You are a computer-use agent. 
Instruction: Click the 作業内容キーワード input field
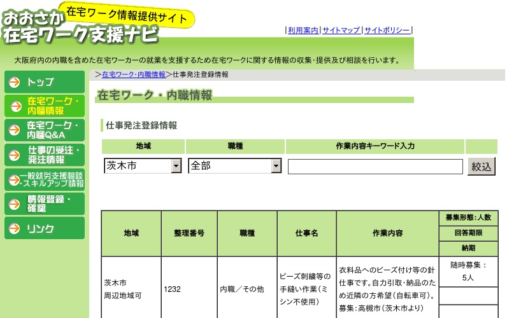(375, 167)
